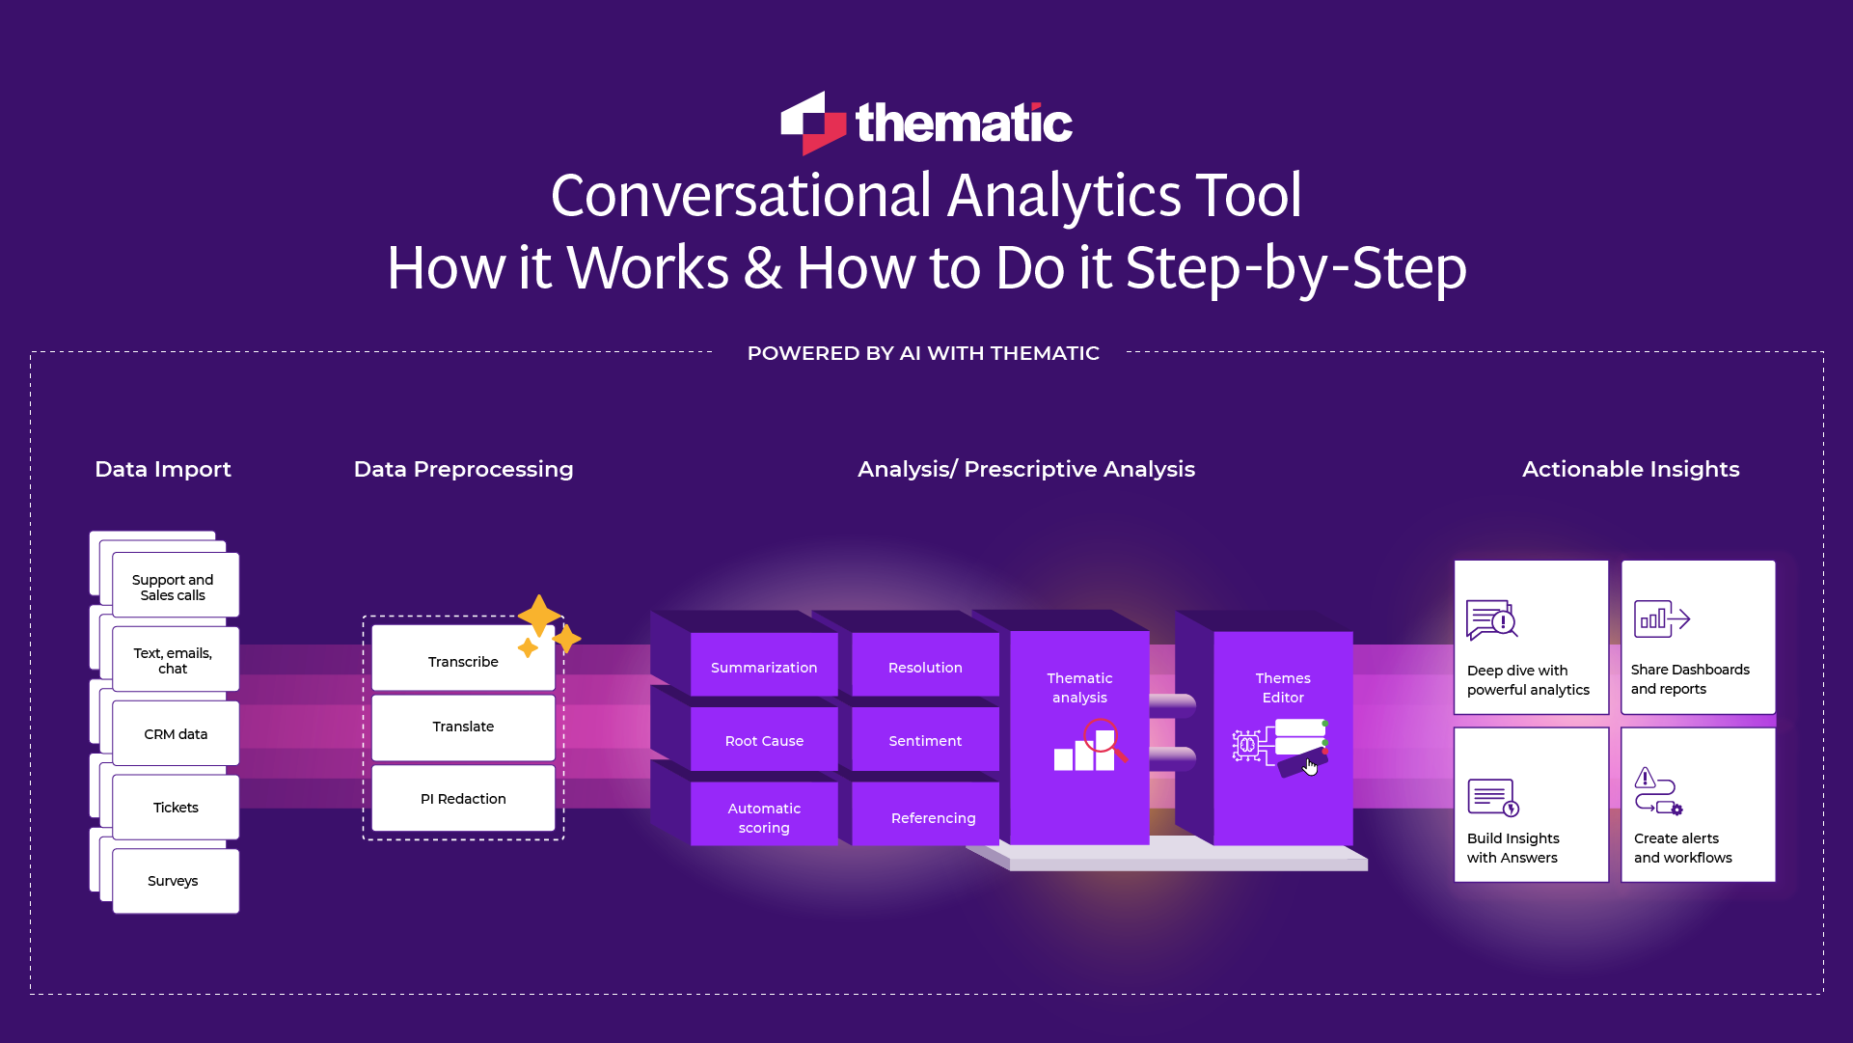The image size is (1853, 1043).
Task: Click the Thematic analysis bar chart icon
Action: pos(1079,752)
